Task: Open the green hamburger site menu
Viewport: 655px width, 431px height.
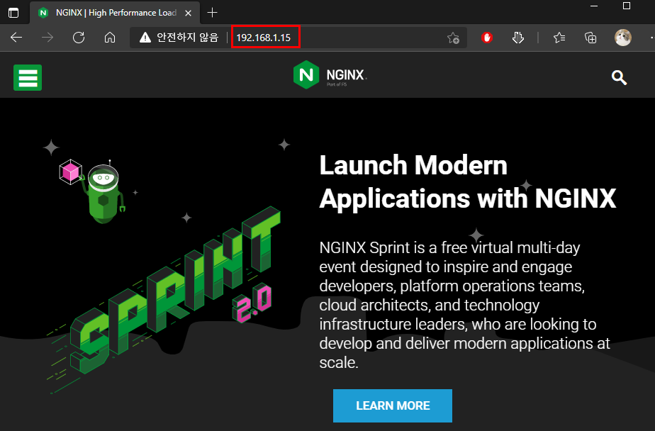Action: 28,77
